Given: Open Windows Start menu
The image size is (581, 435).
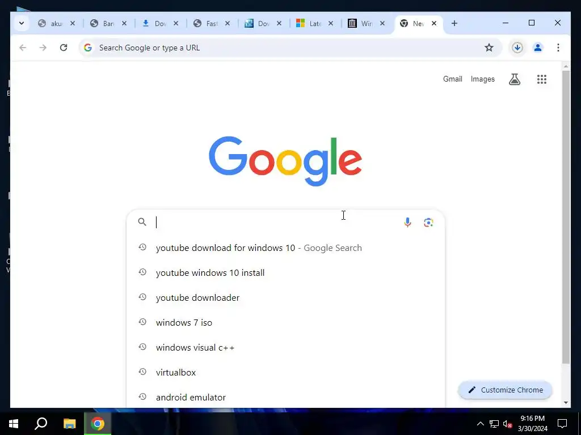Looking at the screenshot, I should pyautogui.click(x=14, y=424).
